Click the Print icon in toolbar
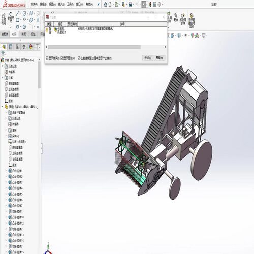254x254 pixels. 130,4
